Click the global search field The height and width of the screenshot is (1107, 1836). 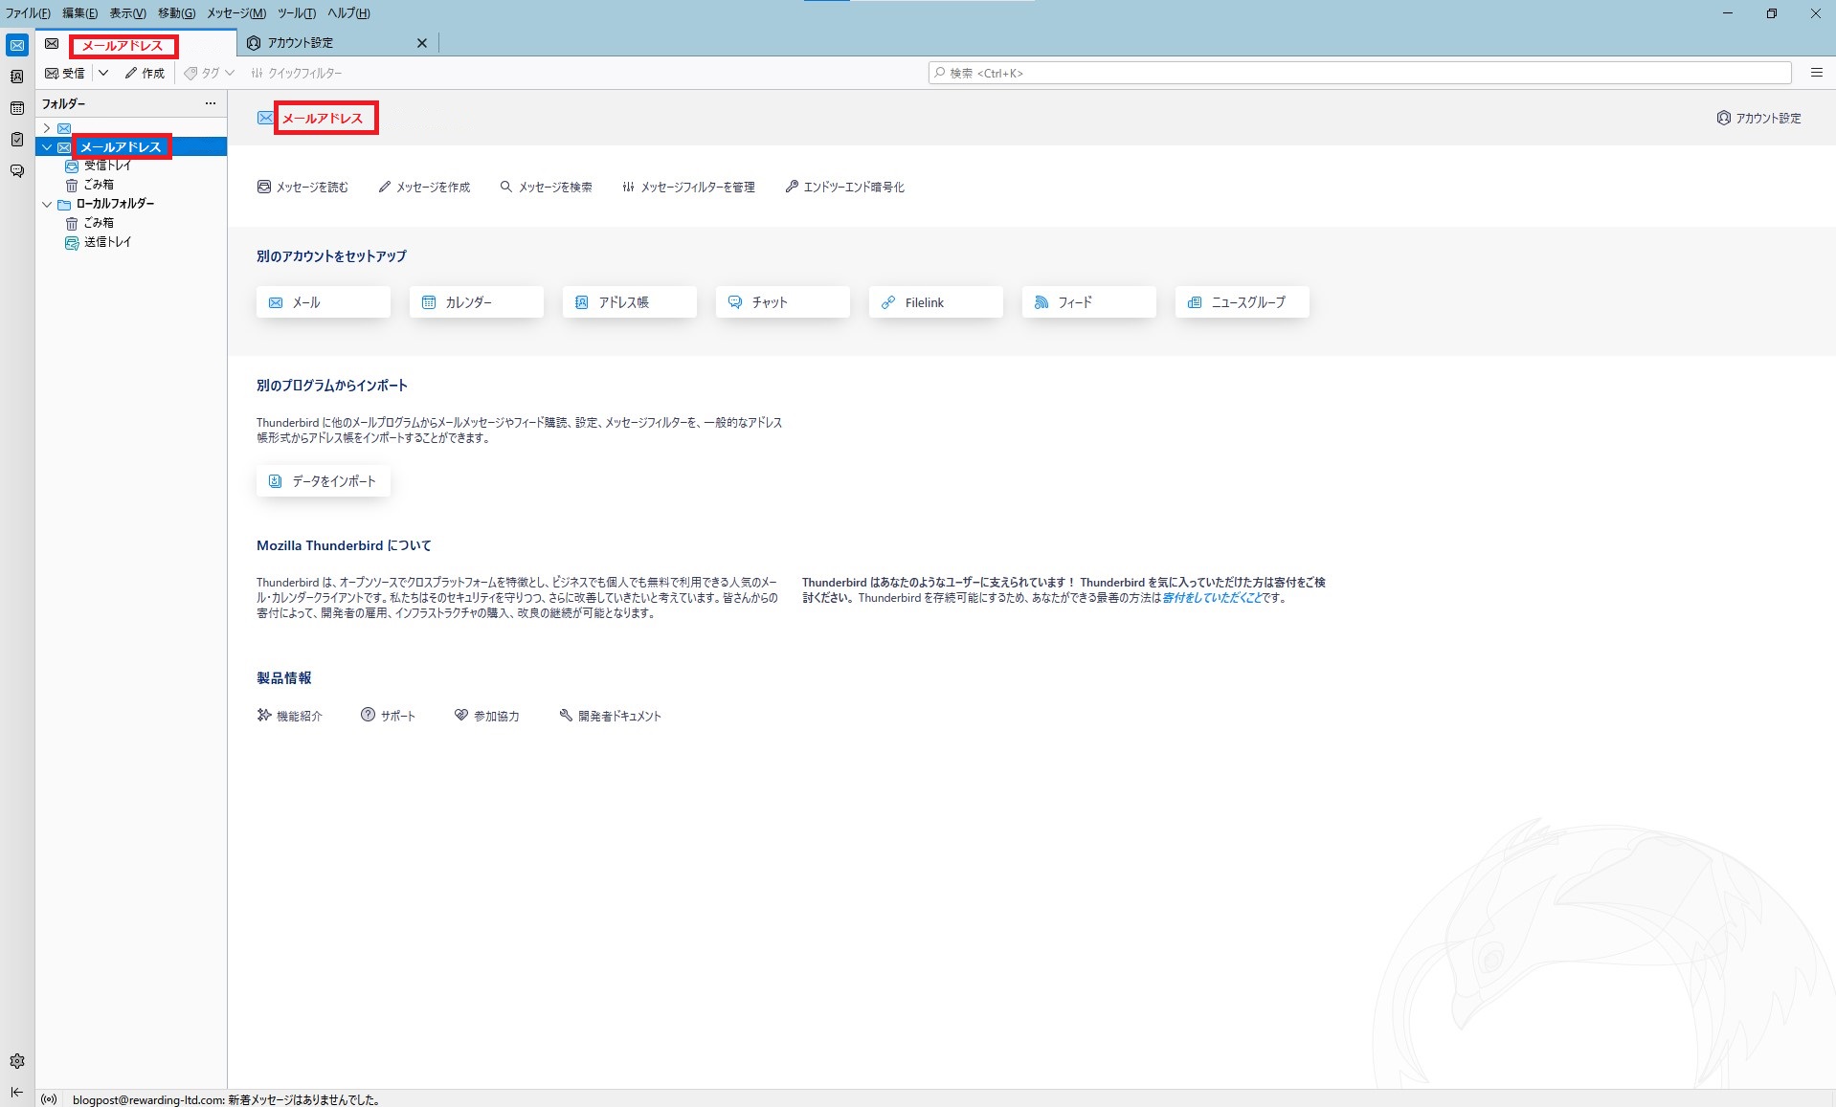click(x=1359, y=73)
